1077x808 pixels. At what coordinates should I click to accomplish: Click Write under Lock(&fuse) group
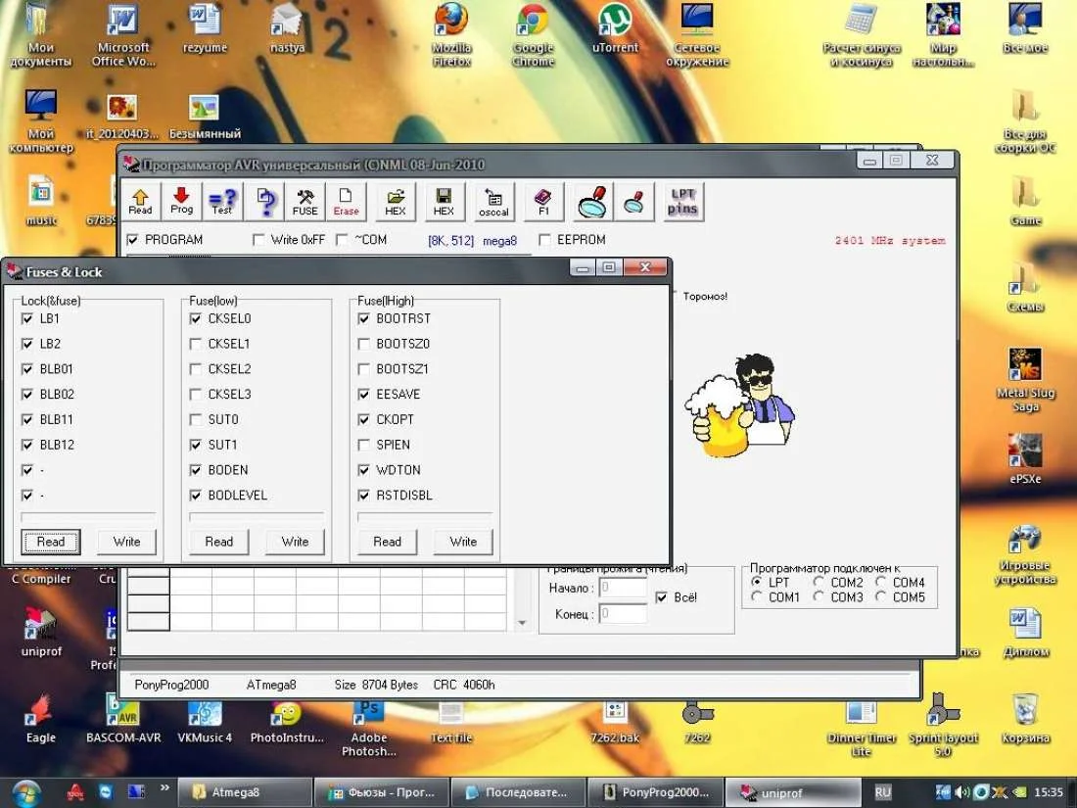[x=126, y=542]
